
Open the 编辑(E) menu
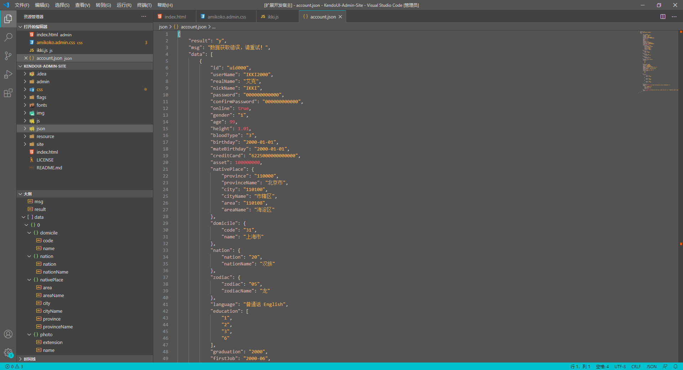point(42,5)
